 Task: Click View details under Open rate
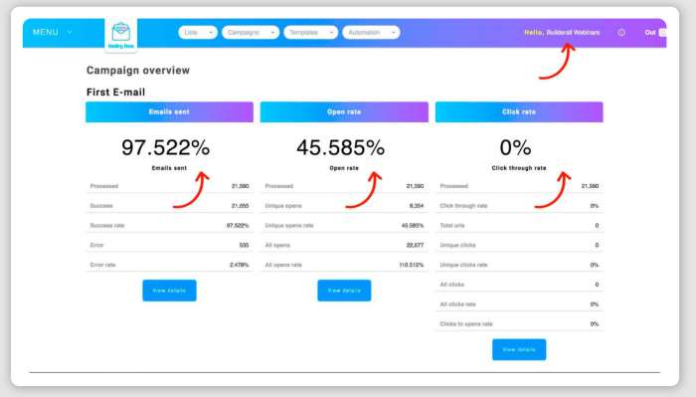click(x=344, y=291)
